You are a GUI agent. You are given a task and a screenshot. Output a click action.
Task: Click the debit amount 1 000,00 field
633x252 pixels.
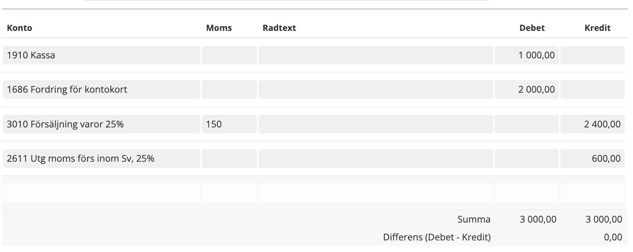tap(527, 55)
